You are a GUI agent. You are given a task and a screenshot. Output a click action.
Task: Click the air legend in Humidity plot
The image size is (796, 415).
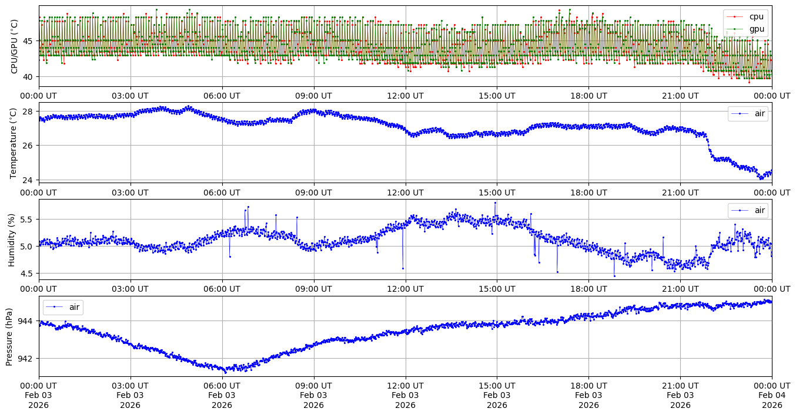click(748, 210)
